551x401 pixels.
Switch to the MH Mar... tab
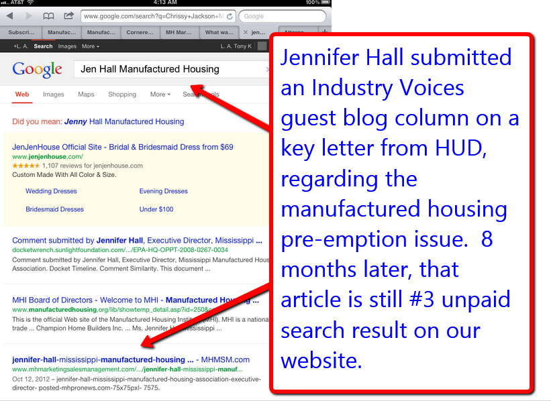tap(179, 32)
